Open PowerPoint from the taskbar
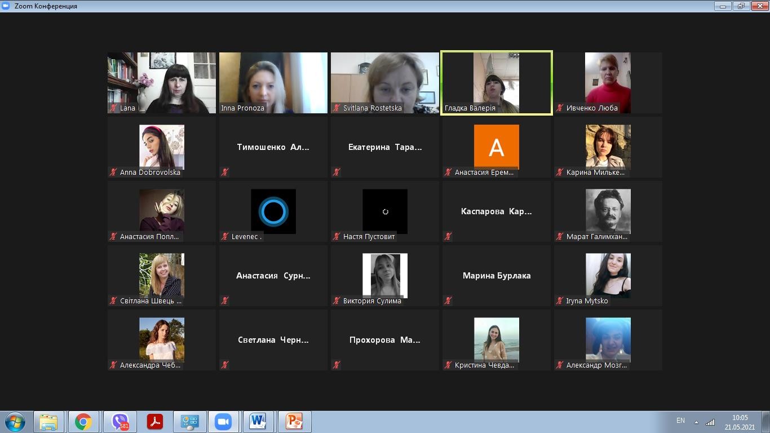770x433 pixels. 294,422
